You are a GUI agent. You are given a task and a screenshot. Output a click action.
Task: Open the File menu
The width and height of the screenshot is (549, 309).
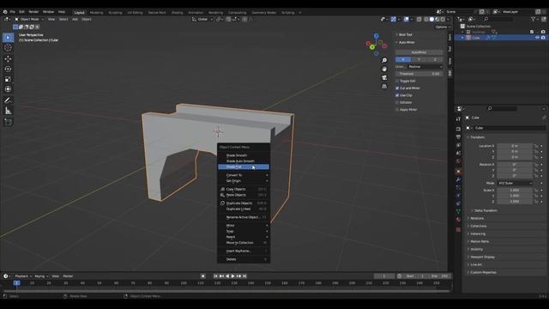(x=12, y=12)
